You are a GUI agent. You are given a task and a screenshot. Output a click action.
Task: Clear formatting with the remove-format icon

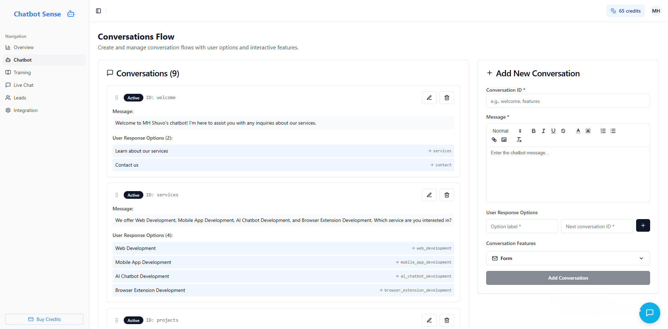pyautogui.click(x=519, y=140)
